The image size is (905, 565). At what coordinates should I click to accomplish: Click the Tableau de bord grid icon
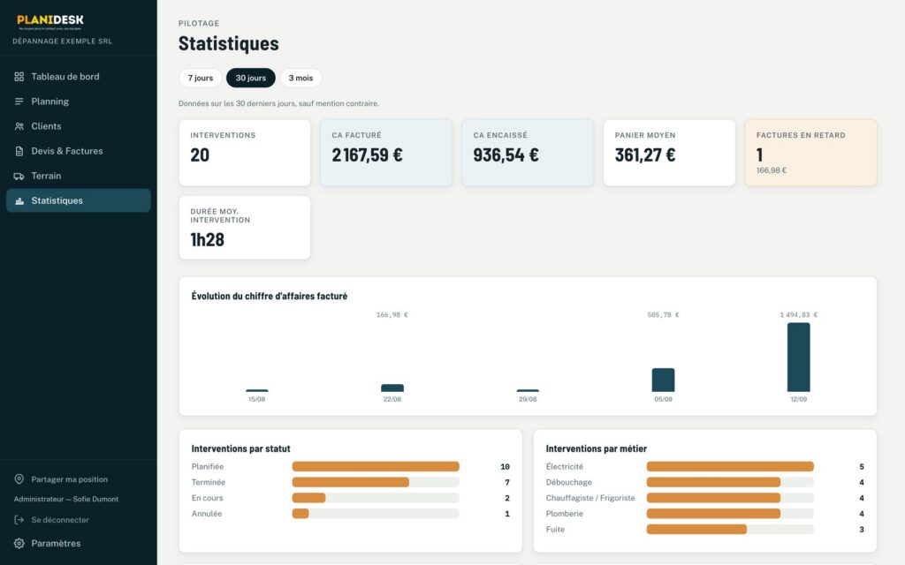(x=19, y=77)
